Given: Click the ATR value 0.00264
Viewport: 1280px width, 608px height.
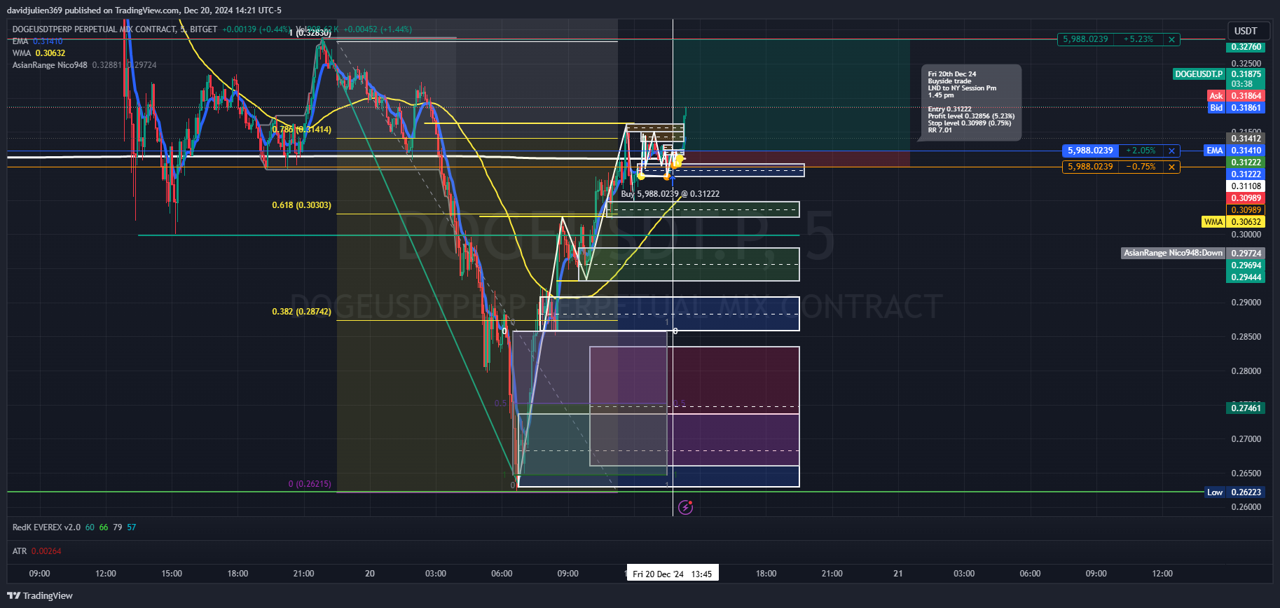Looking at the screenshot, I should [46, 551].
